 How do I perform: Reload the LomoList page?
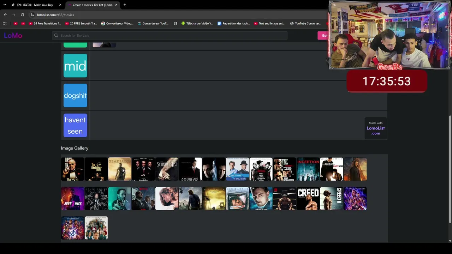pyautogui.click(x=22, y=15)
